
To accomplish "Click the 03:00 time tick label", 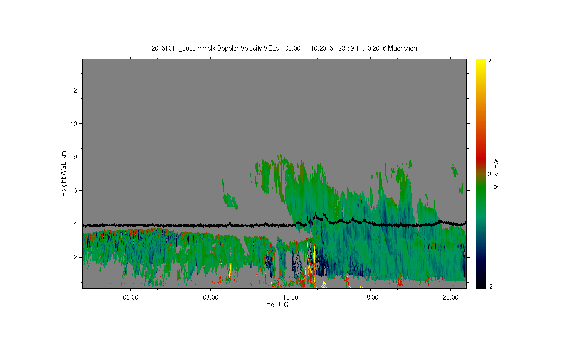I will [131, 298].
